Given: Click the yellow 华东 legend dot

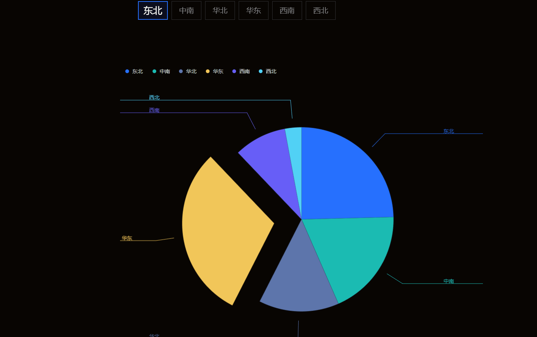Looking at the screenshot, I should click(x=208, y=71).
